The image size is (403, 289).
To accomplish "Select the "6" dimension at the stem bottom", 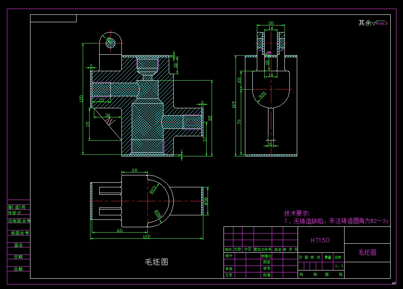I will pyautogui.click(x=270, y=144).
